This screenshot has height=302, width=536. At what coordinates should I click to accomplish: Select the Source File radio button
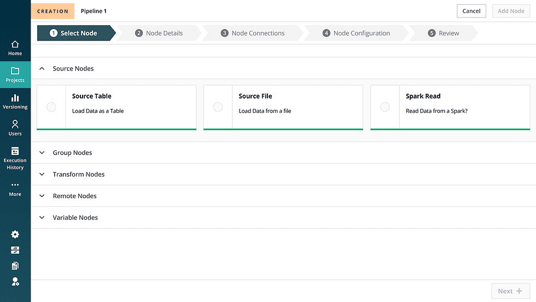pos(218,107)
